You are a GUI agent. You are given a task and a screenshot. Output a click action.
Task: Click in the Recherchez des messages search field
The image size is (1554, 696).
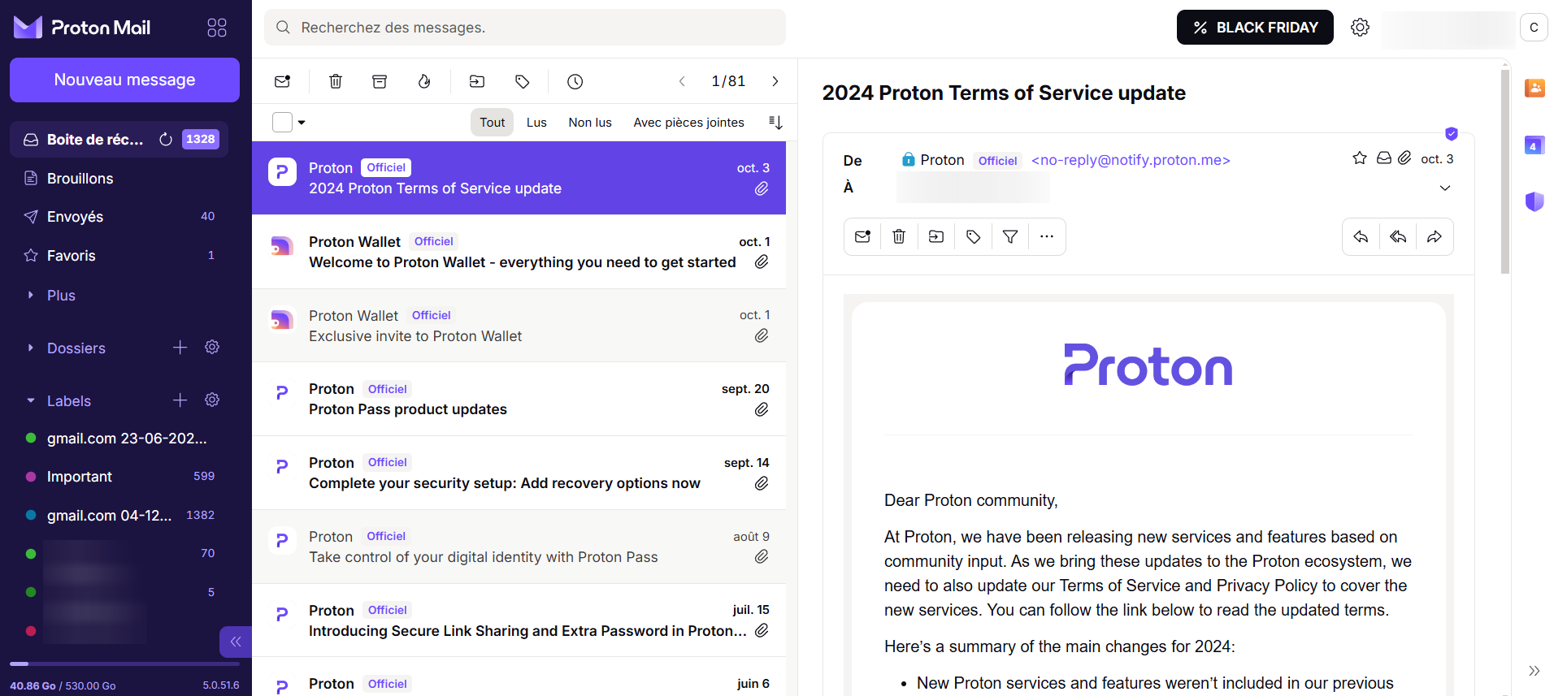pyautogui.click(x=525, y=28)
